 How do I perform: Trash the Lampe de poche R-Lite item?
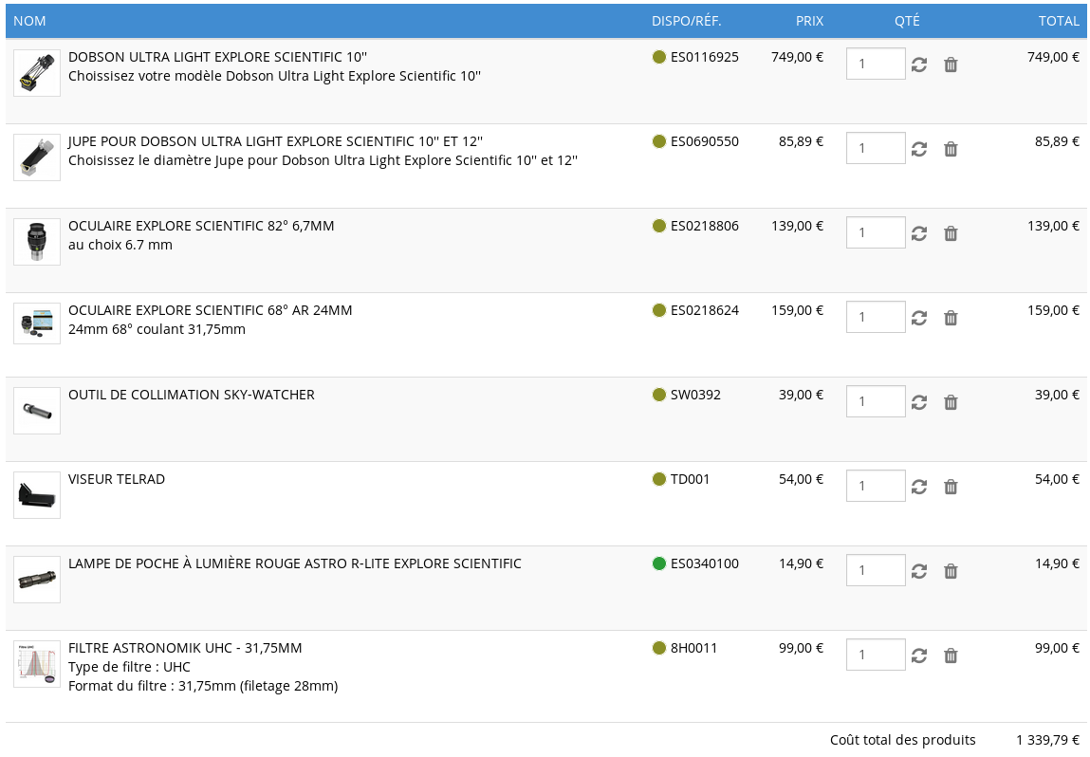(x=951, y=571)
